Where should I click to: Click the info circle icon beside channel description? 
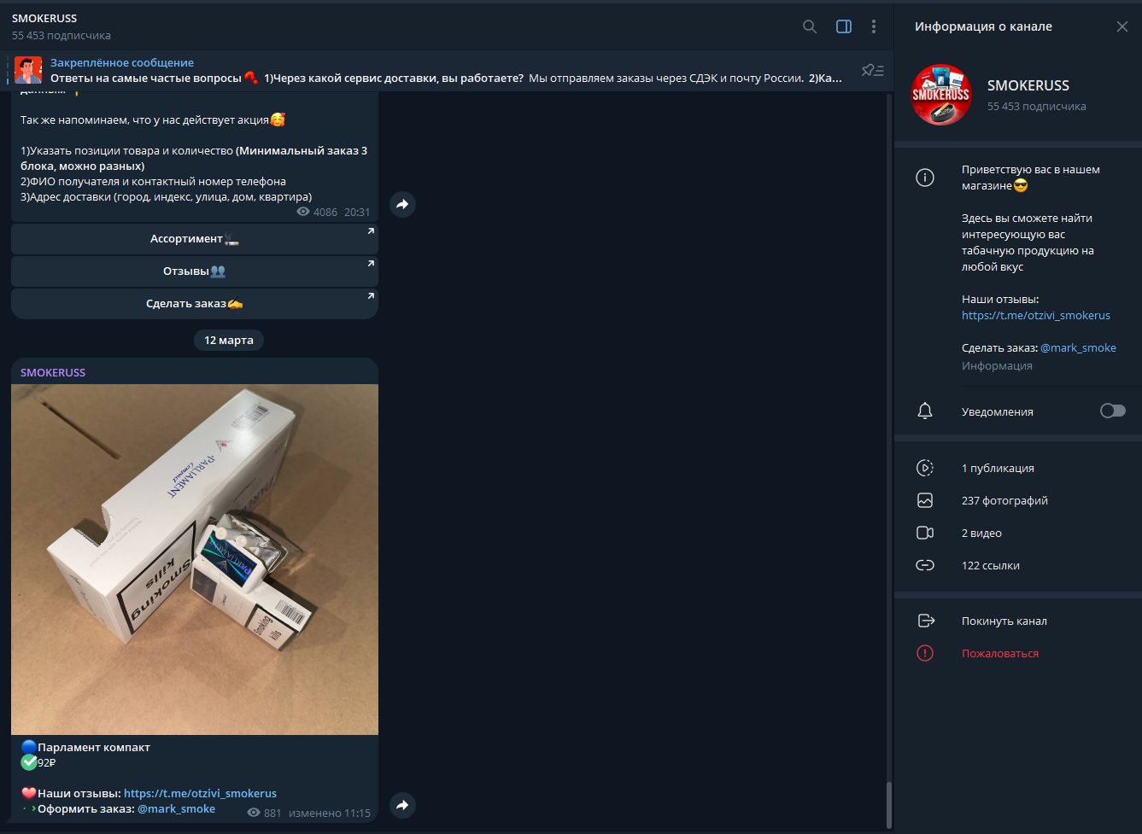925,178
